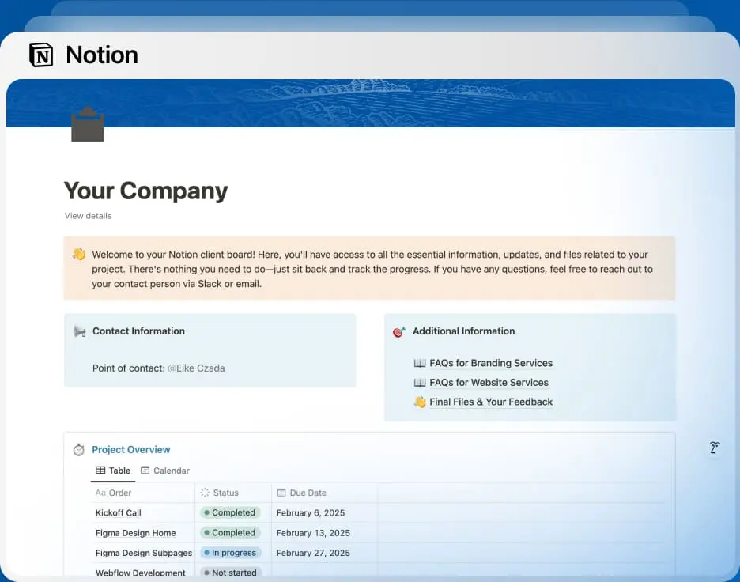Change the In progress status tag
740x582 pixels.
230,553
